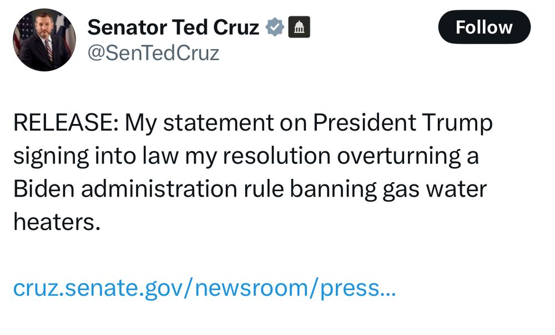Select the word RELEASE: in the tweet
555x335 pixels.
[66, 122]
